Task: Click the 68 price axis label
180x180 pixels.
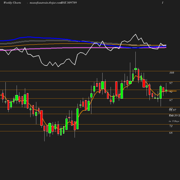Action: tap(171, 133)
